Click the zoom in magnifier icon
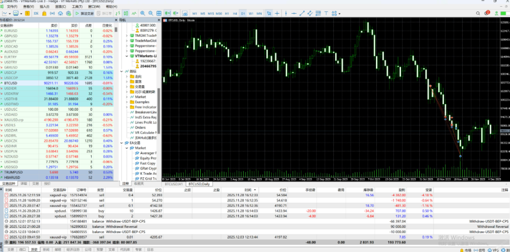Screen dimensions: 510x252 [x=143, y=13]
